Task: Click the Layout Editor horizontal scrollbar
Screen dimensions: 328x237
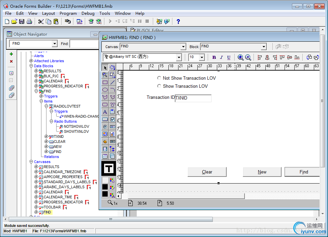Action: (x=186, y=196)
